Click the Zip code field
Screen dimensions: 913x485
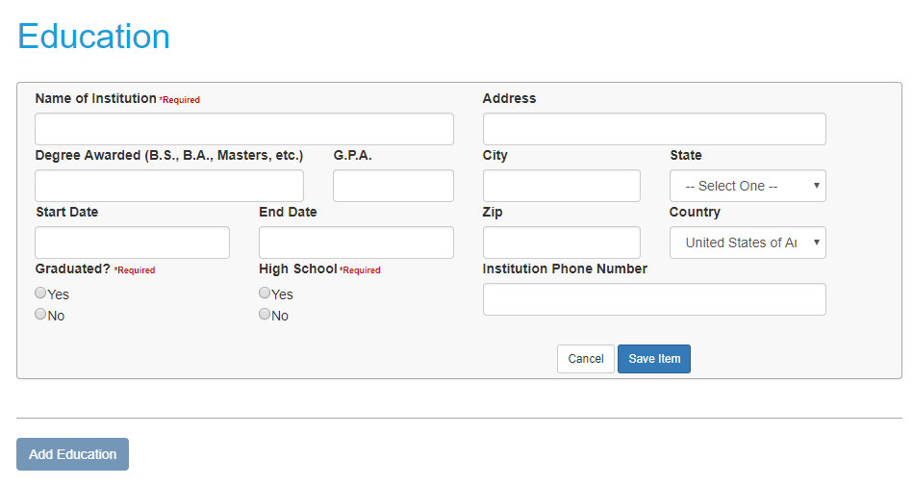point(562,242)
